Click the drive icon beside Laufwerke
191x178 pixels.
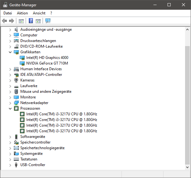(16, 86)
